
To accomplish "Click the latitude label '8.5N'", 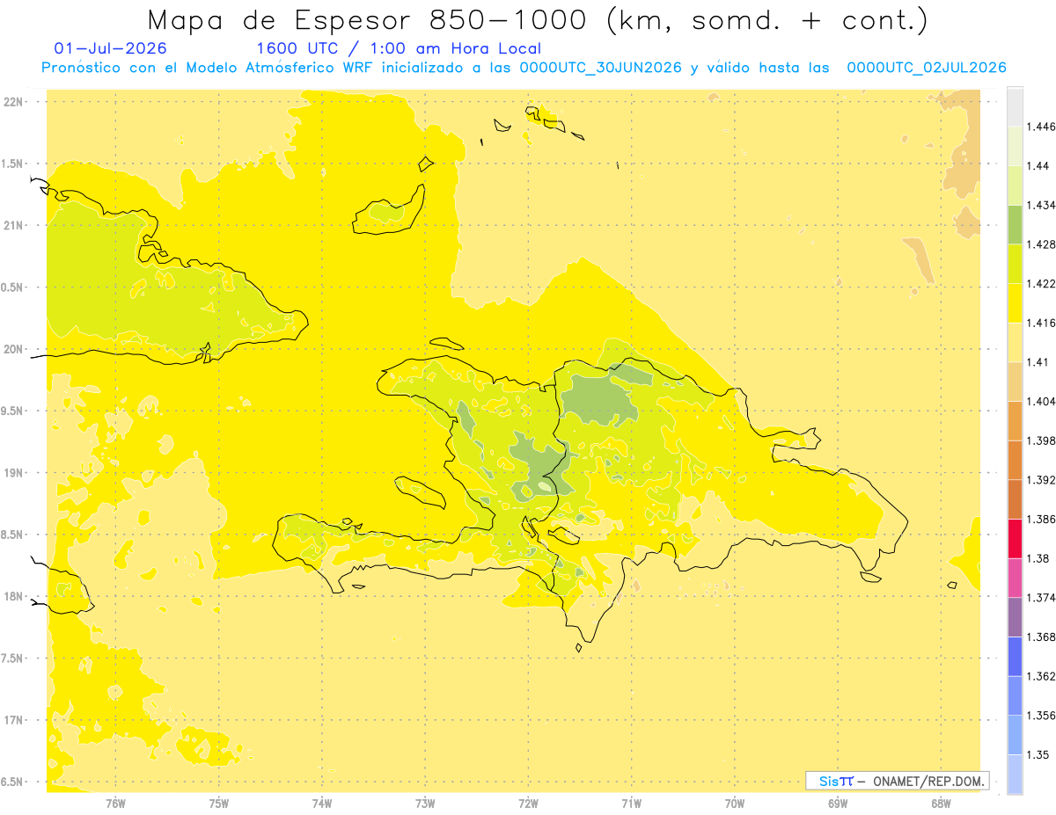I will [x=13, y=535].
